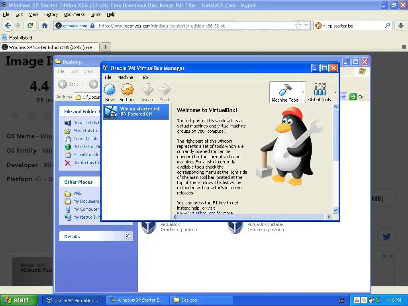The width and height of the screenshot is (408, 306).
Task: Open browser Tools menu
Action: click(x=96, y=14)
